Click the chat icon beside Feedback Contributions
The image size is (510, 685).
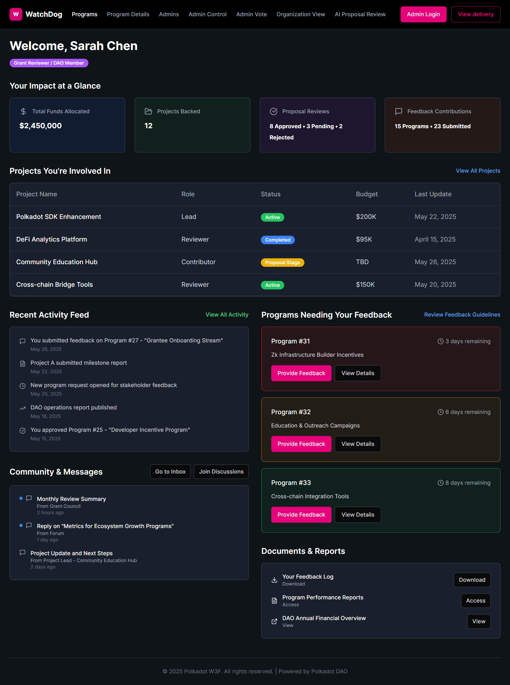click(x=398, y=111)
